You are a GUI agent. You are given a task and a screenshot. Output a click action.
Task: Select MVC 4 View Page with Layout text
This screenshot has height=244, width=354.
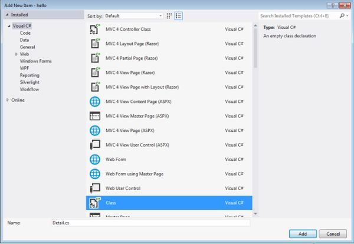pyautogui.click(x=142, y=87)
